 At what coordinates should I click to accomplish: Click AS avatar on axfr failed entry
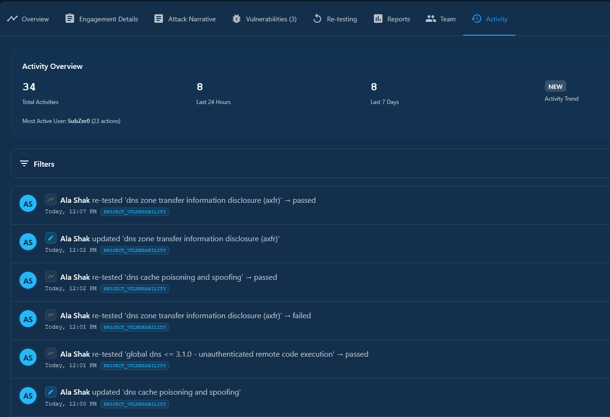pyautogui.click(x=28, y=319)
